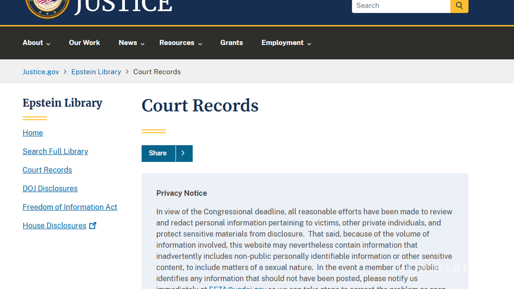This screenshot has height=289, width=514.
Task: Open the DOJ Disclosures link
Action: 50,189
